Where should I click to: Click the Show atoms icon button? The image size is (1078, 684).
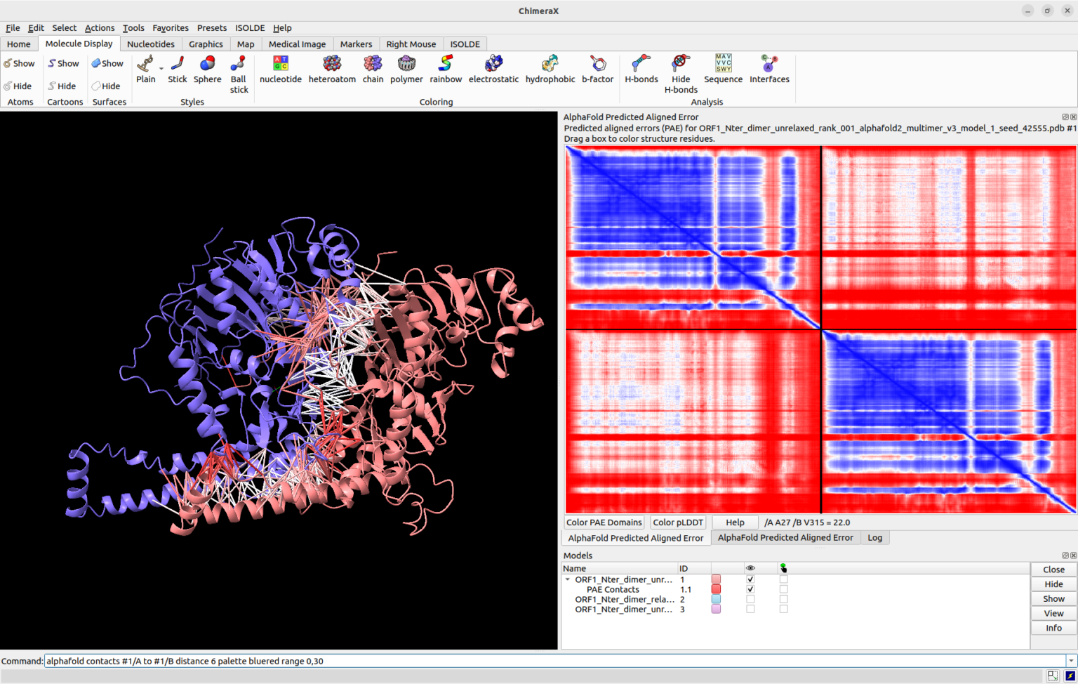[19, 63]
